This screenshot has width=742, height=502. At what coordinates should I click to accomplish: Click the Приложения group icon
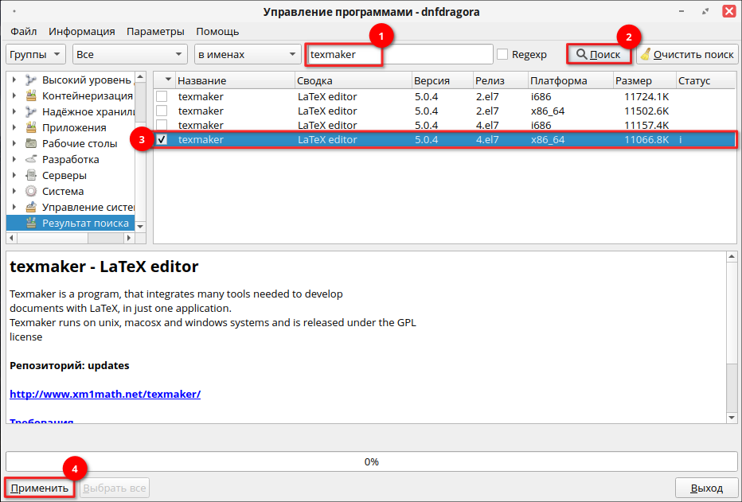coord(31,127)
